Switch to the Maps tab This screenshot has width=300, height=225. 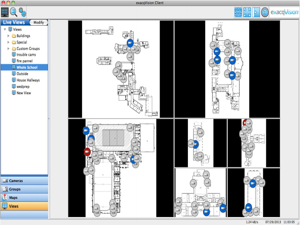24,198
